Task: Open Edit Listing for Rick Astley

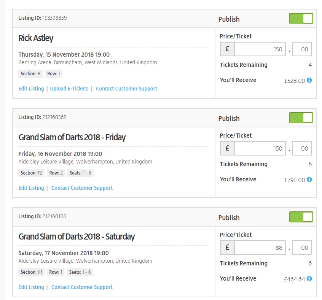Action: 31,89
